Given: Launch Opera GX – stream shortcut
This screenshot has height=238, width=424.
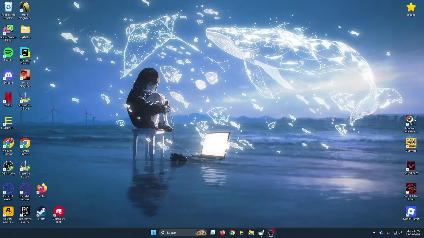Looking at the screenshot, I should click(x=8, y=192).
